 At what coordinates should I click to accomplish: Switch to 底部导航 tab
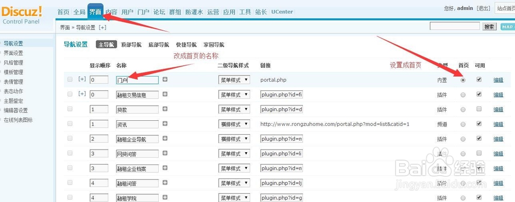(x=159, y=45)
